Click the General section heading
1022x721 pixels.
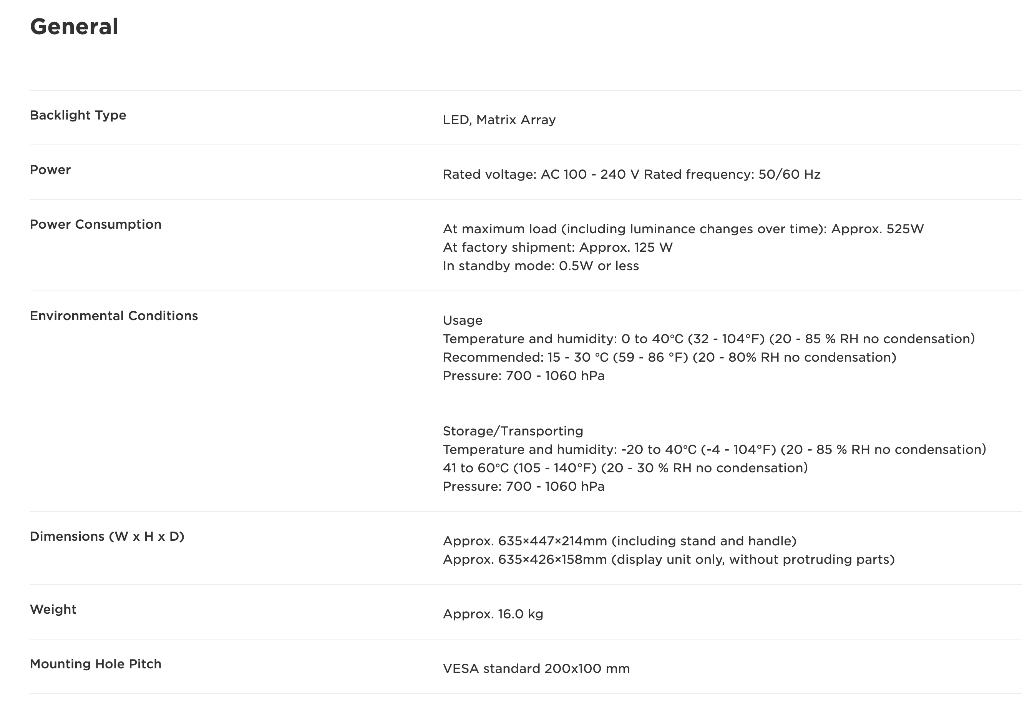pyautogui.click(x=74, y=27)
